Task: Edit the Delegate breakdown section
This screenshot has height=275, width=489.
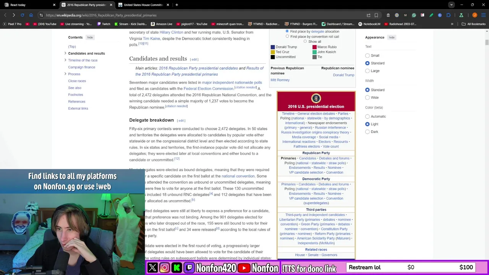Action: point(181,121)
